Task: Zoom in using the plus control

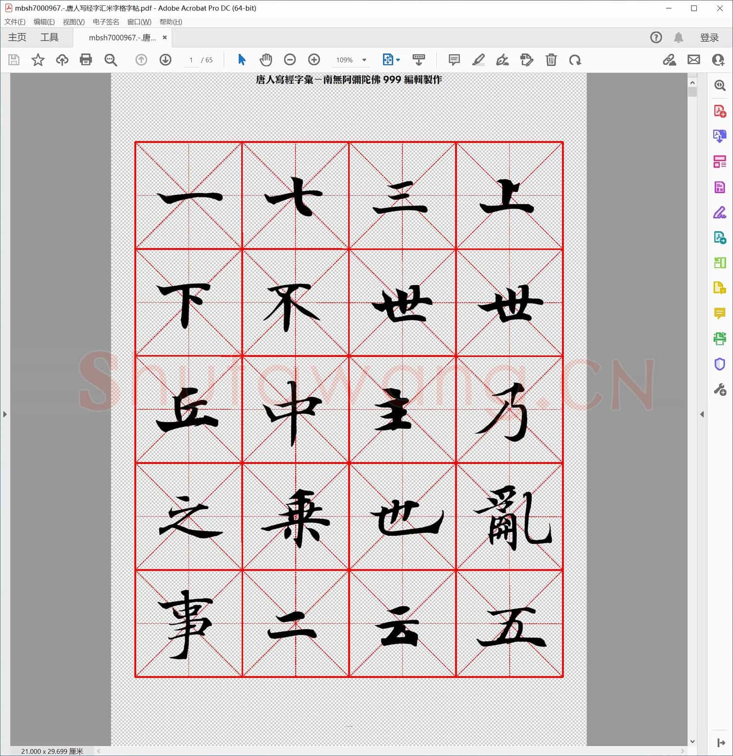Action: point(314,60)
